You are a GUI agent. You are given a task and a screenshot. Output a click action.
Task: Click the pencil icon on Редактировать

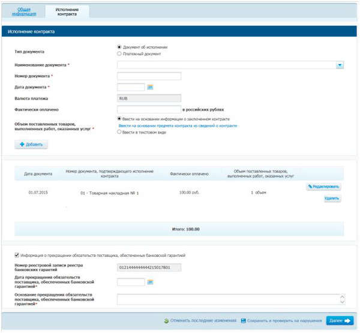[310, 187]
